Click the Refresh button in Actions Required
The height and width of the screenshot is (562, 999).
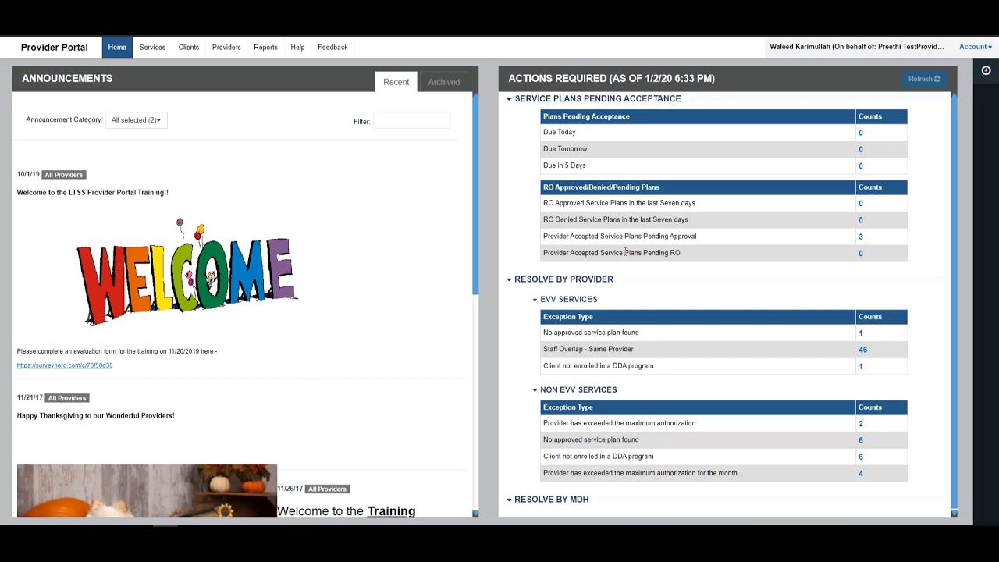924,79
